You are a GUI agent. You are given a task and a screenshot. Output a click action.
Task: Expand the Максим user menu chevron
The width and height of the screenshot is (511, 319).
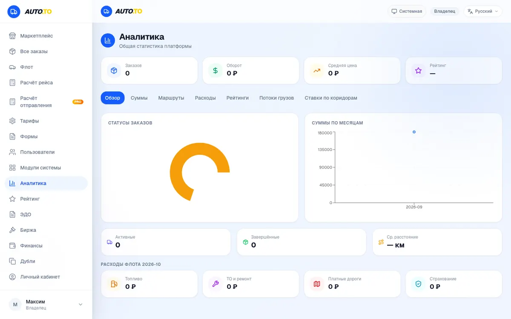80,305
